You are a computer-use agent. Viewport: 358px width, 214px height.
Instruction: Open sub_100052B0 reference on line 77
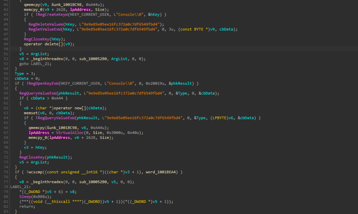[93, 182]
